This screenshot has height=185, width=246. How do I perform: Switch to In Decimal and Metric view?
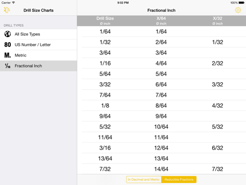(143, 179)
